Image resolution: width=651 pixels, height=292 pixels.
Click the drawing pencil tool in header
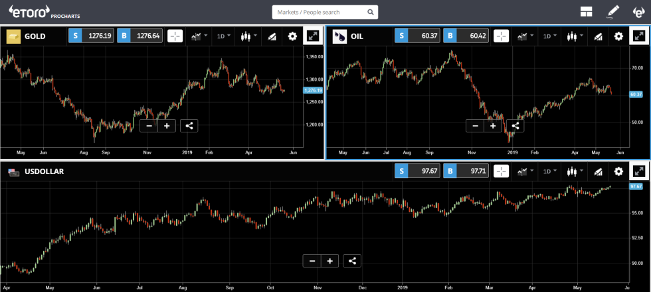coord(612,12)
